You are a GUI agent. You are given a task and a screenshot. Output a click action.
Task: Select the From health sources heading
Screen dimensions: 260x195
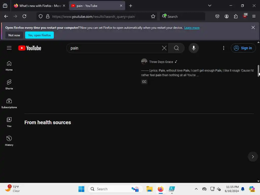point(47,122)
